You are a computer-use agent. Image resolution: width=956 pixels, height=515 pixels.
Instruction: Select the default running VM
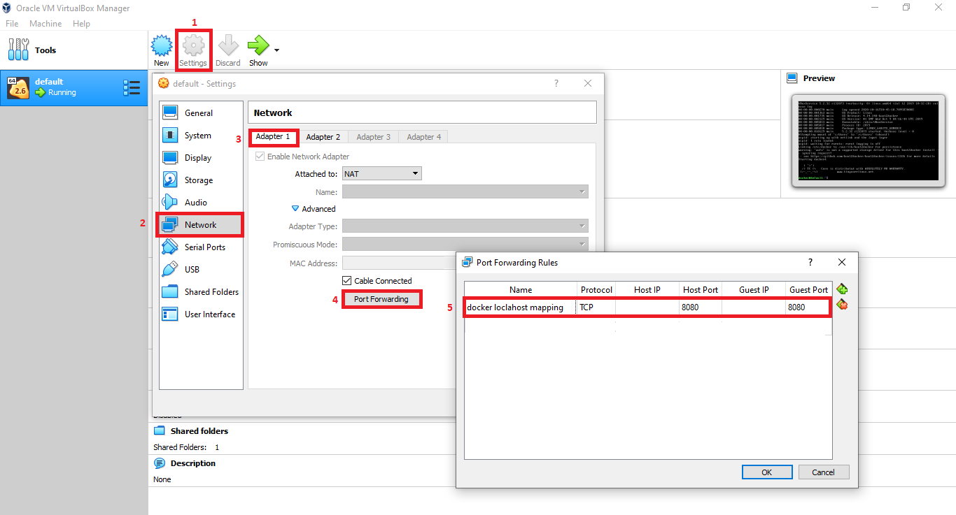coord(73,87)
